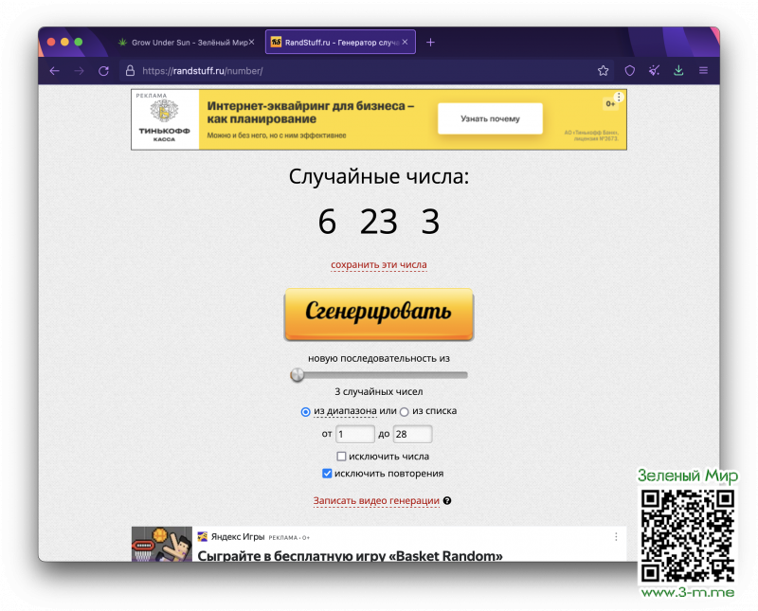The width and height of the screenshot is (758, 611).
Task: Open the Tinkoff ad options three-dot menu
Action: (619, 97)
